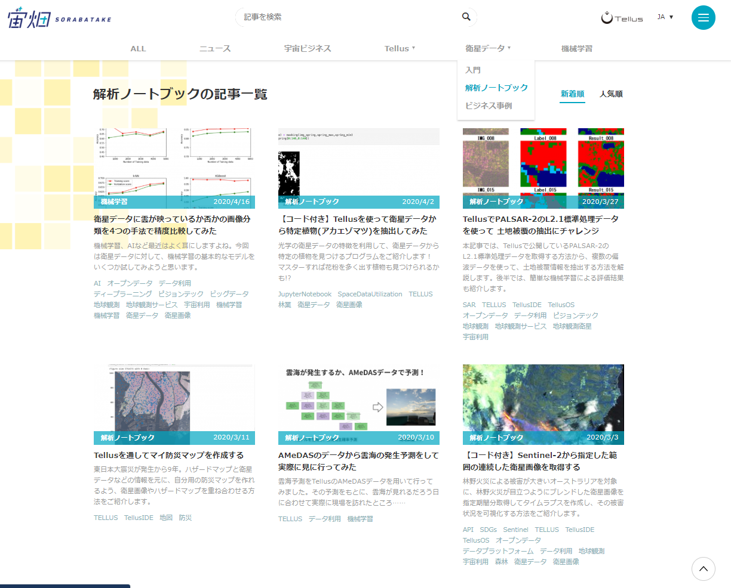
Task: Click the 森林 tag
Action: click(502, 562)
